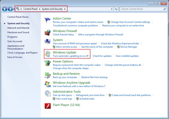Click the Windows Anytime Upgrade logo icon
169x119 pixels.
pos(47,84)
